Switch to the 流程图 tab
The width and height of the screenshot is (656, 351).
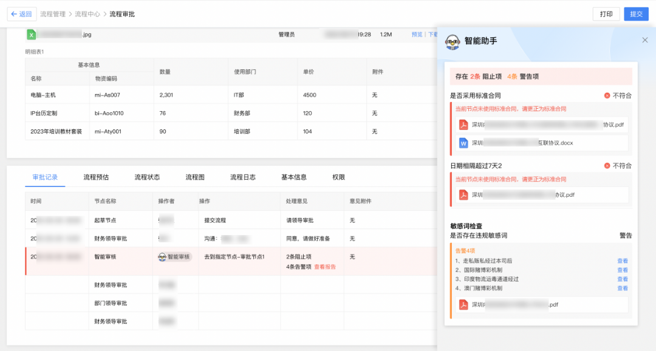click(195, 177)
